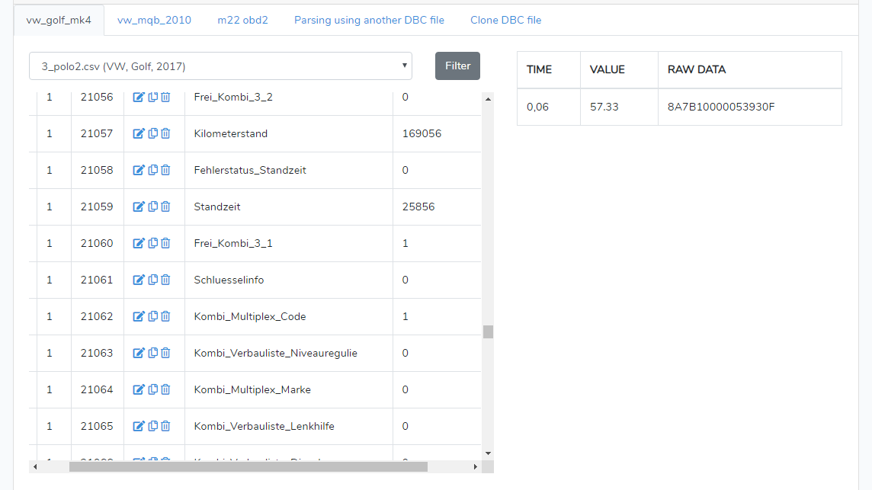
Task: Duplicate the Fehlerstatus_Standzeit signal row
Action: tap(152, 170)
